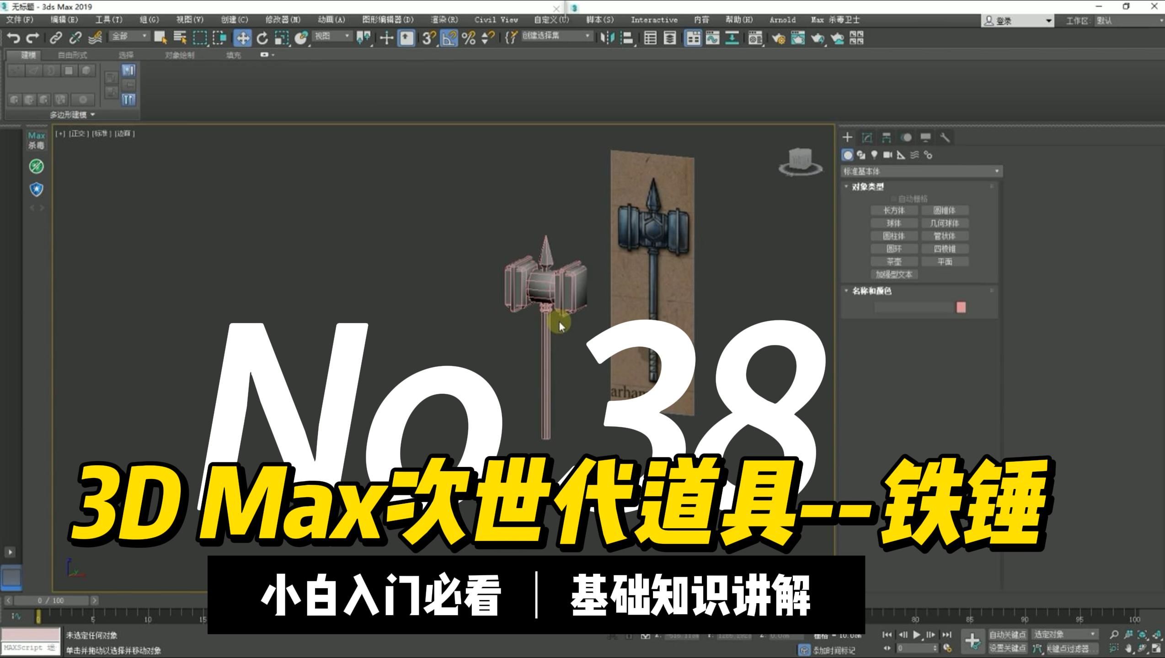The image size is (1165, 658).
Task: Activate the 选择并均匀缩放 (Scale) tool
Action: [282, 37]
